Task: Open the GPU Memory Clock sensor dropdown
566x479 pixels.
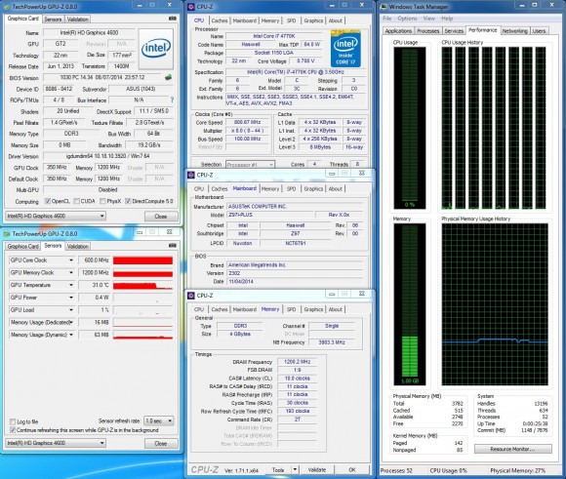Action: coord(71,272)
